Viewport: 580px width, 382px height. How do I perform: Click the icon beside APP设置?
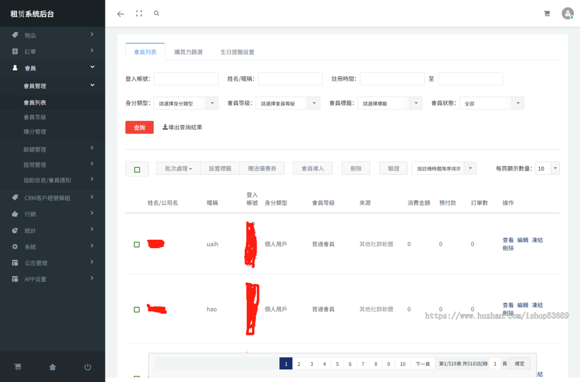pyautogui.click(x=15, y=279)
